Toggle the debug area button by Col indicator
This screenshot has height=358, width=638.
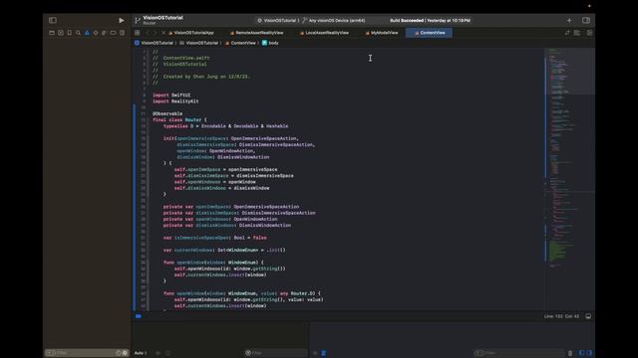(x=588, y=316)
